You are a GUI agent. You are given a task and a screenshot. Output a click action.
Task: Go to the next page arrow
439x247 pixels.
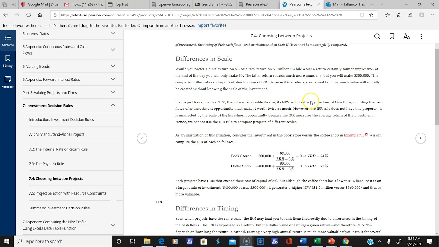[x=420, y=138]
